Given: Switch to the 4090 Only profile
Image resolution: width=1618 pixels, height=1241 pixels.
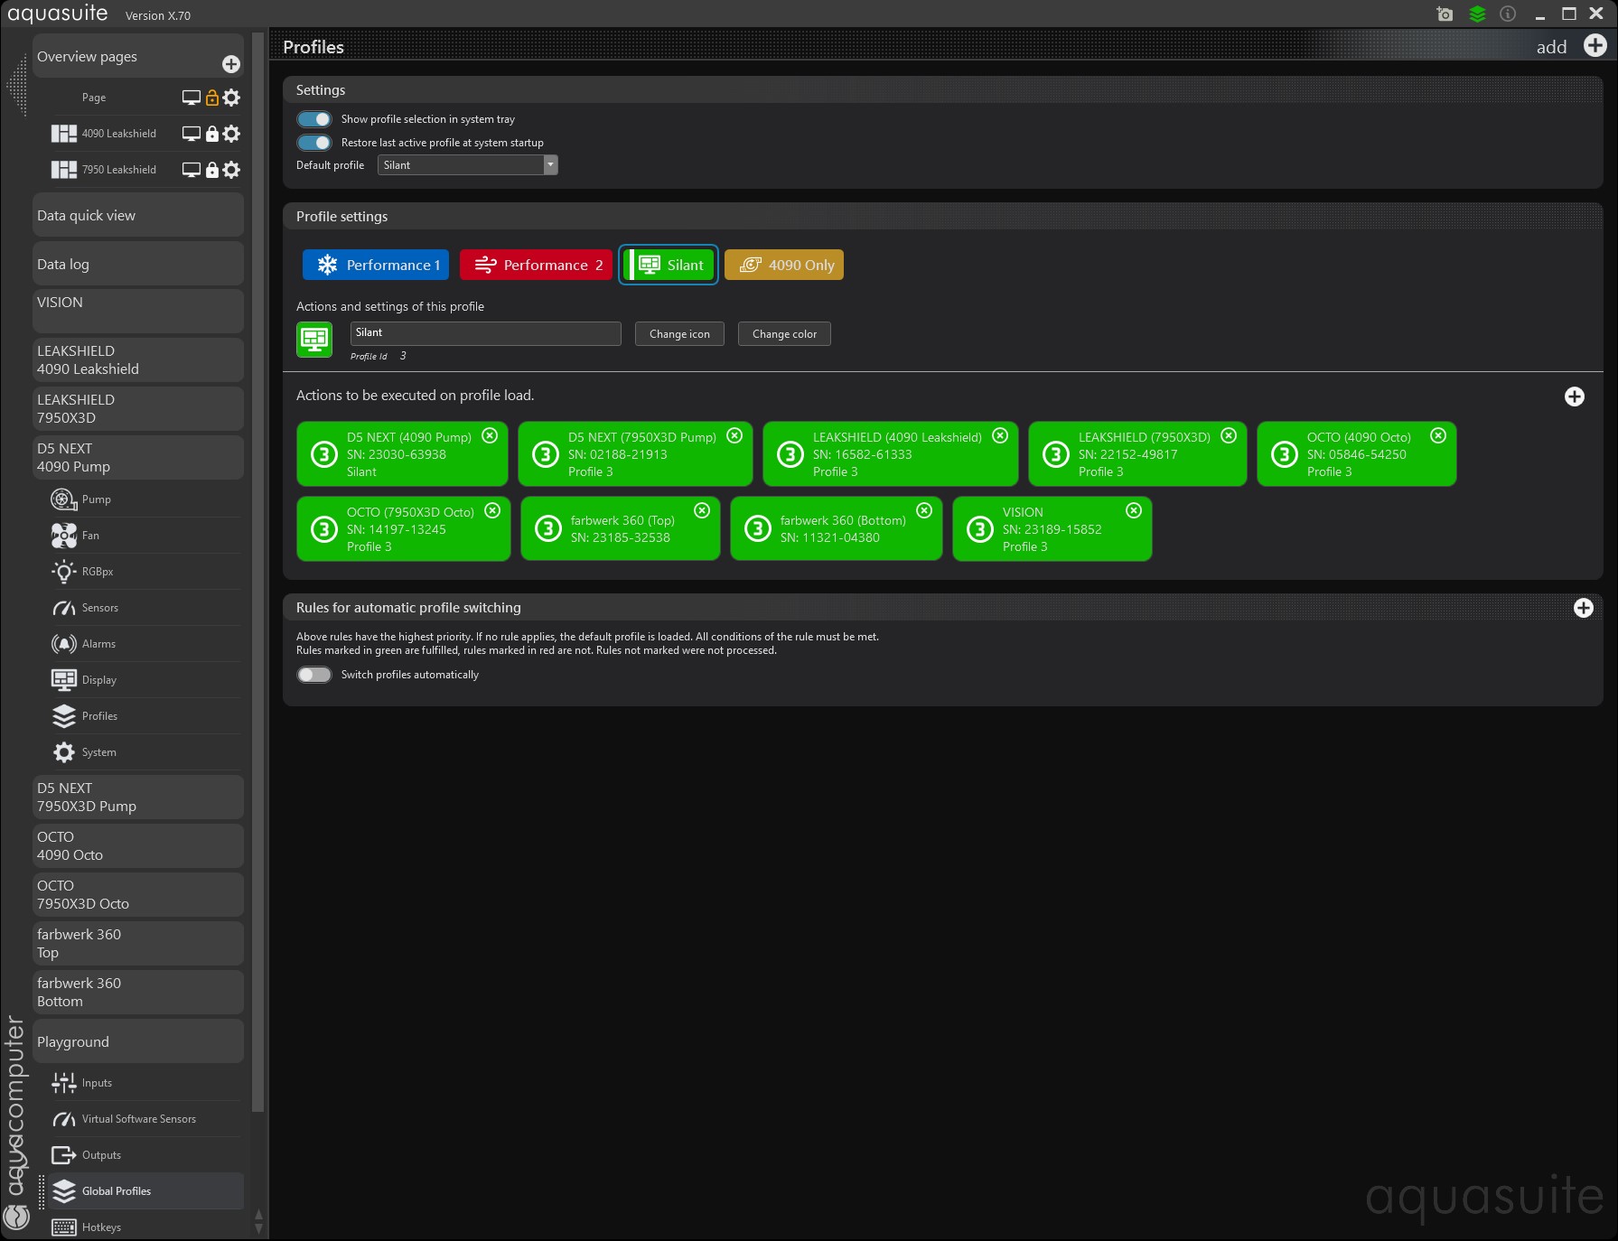Looking at the screenshot, I should pyautogui.click(x=784, y=266).
